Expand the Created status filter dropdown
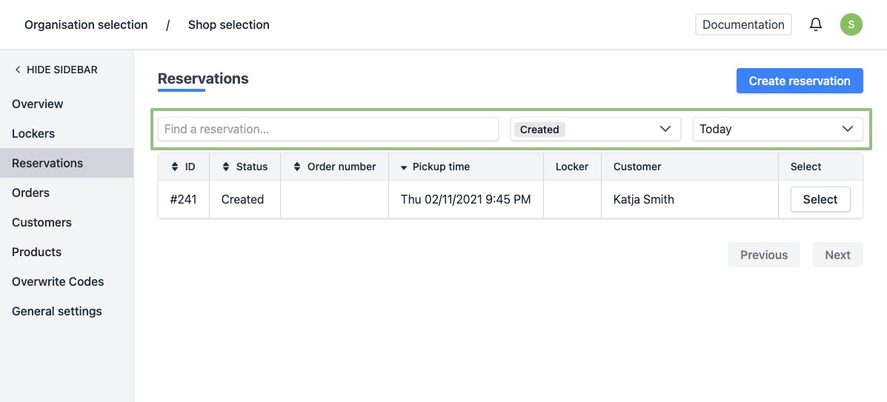The width and height of the screenshot is (887, 402). (x=665, y=129)
